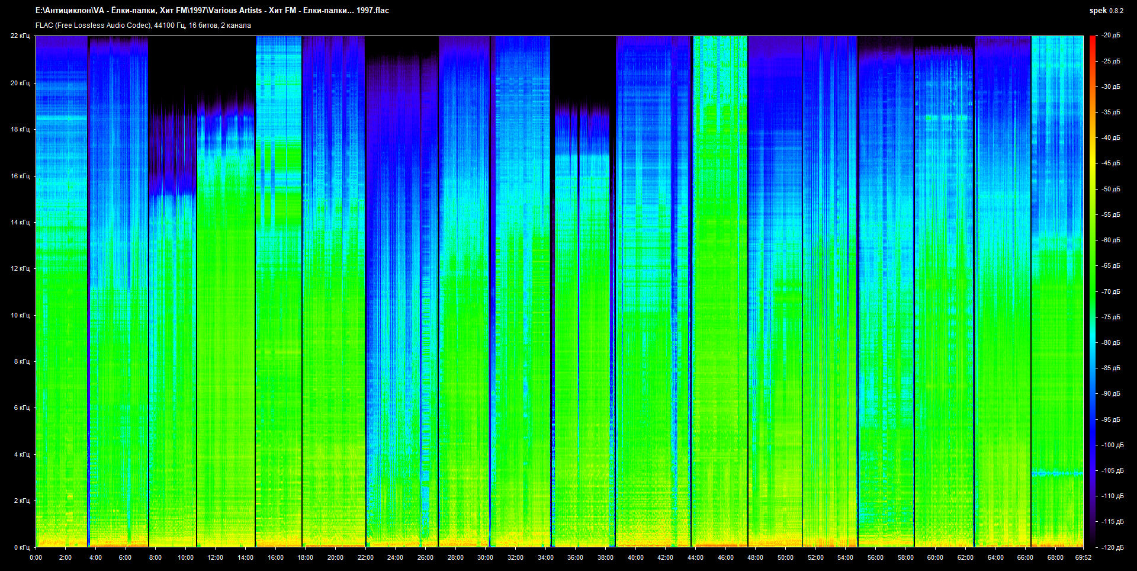Click the 10 кГц frequency axis label
The image size is (1137, 571).
(x=20, y=315)
